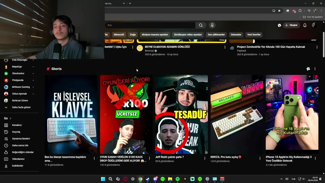Open options menu for Project Zomboid video

tap(317, 47)
